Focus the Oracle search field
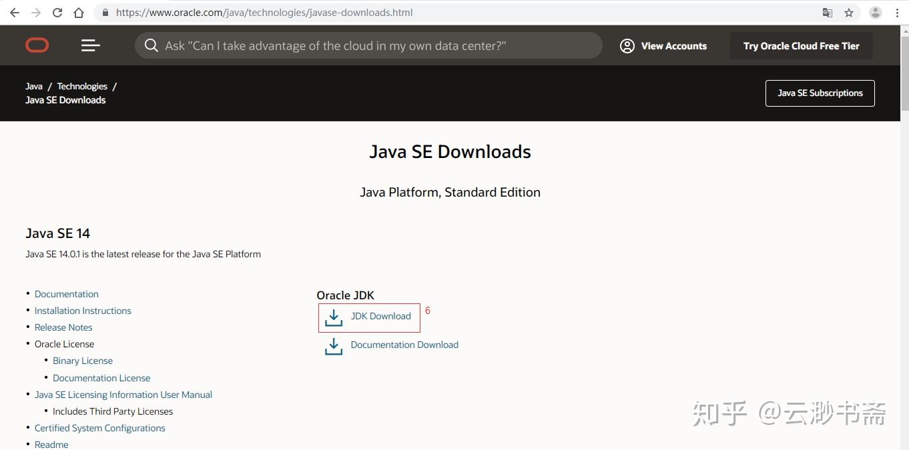The width and height of the screenshot is (909, 450). [x=374, y=46]
